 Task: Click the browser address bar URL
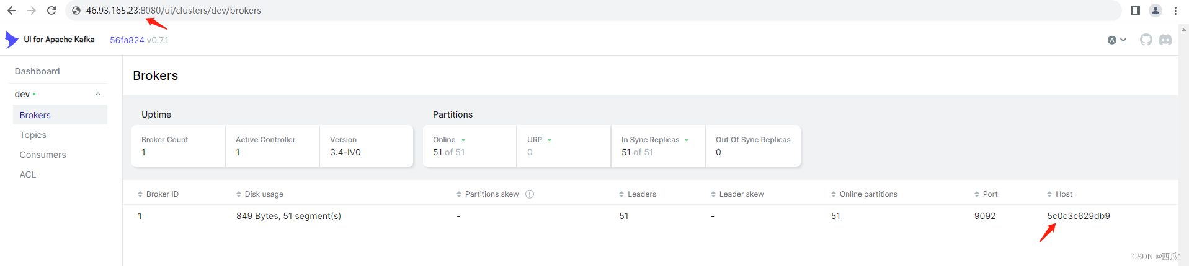pyautogui.click(x=174, y=11)
